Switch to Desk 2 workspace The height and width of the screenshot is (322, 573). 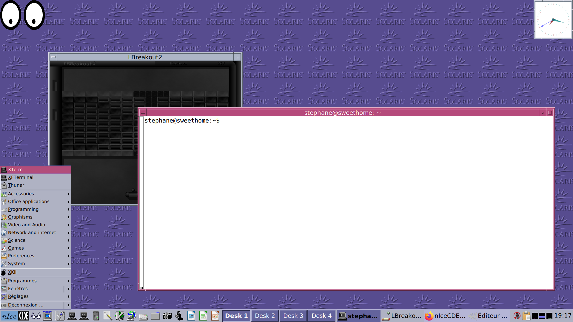point(265,316)
